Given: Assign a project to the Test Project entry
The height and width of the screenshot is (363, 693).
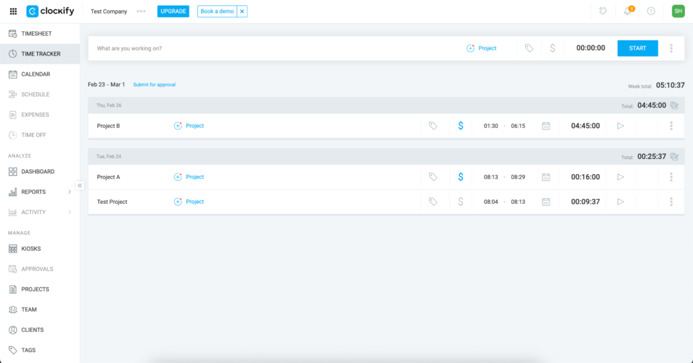Looking at the screenshot, I should point(189,202).
